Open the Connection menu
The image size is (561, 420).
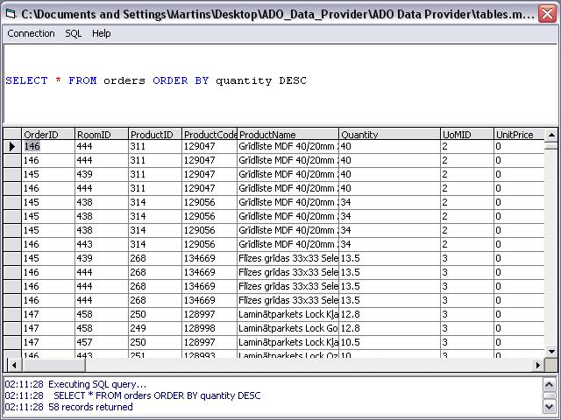click(x=31, y=33)
